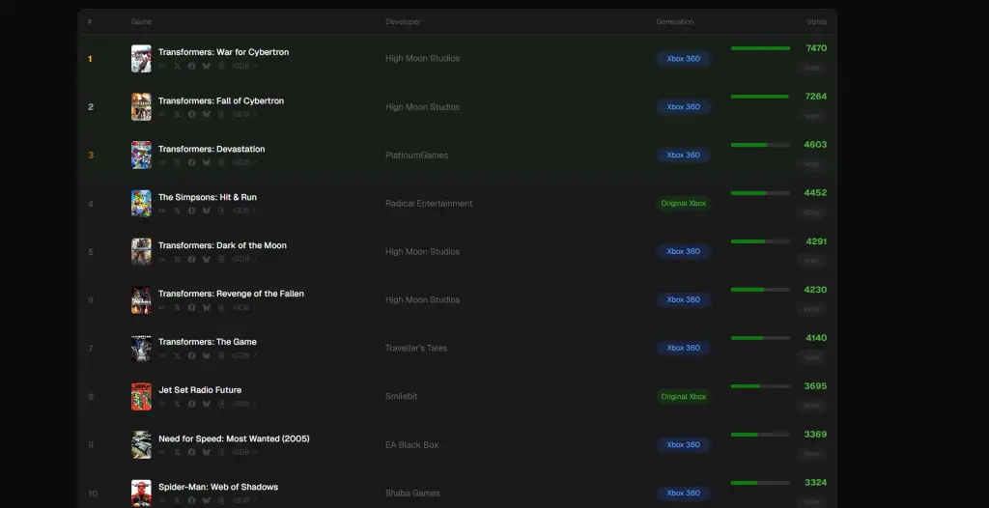Copy link for Transformers: Devastation
The height and width of the screenshot is (508, 989).
(x=162, y=162)
